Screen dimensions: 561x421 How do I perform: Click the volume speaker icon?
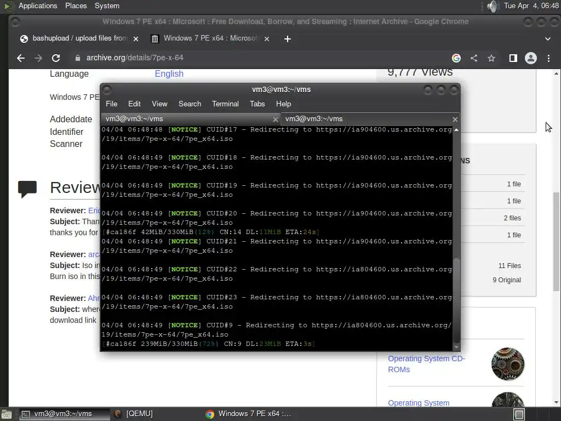(493, 6)
